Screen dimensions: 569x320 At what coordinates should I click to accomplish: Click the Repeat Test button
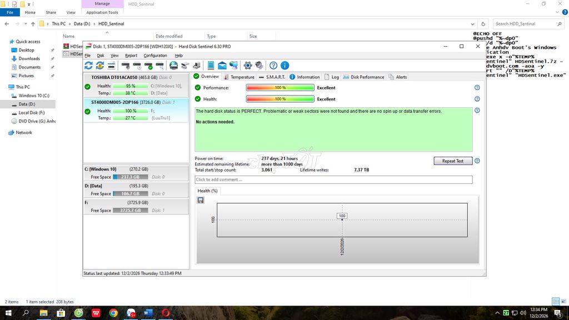click(x=453, y=161)
